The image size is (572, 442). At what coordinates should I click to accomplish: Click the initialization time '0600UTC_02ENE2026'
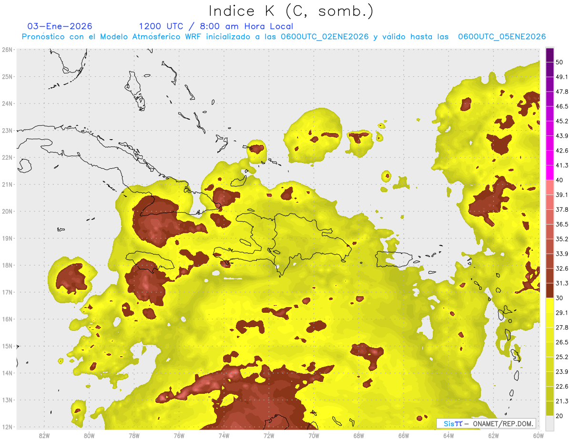coord(325,37)
